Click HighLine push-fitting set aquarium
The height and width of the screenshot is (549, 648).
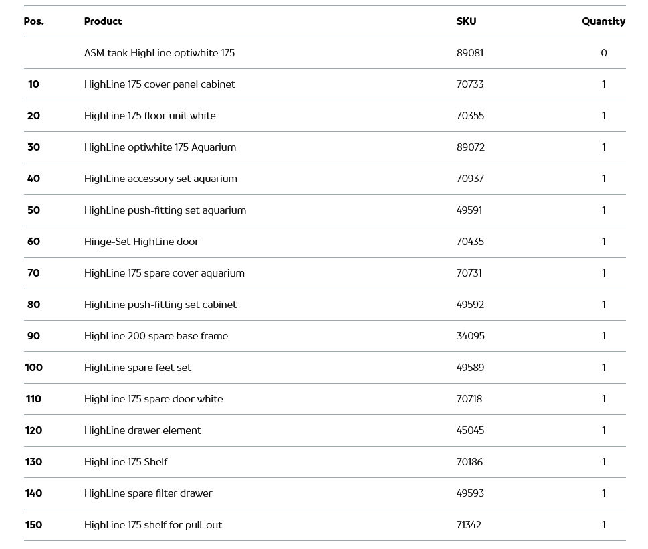point(165,210)
